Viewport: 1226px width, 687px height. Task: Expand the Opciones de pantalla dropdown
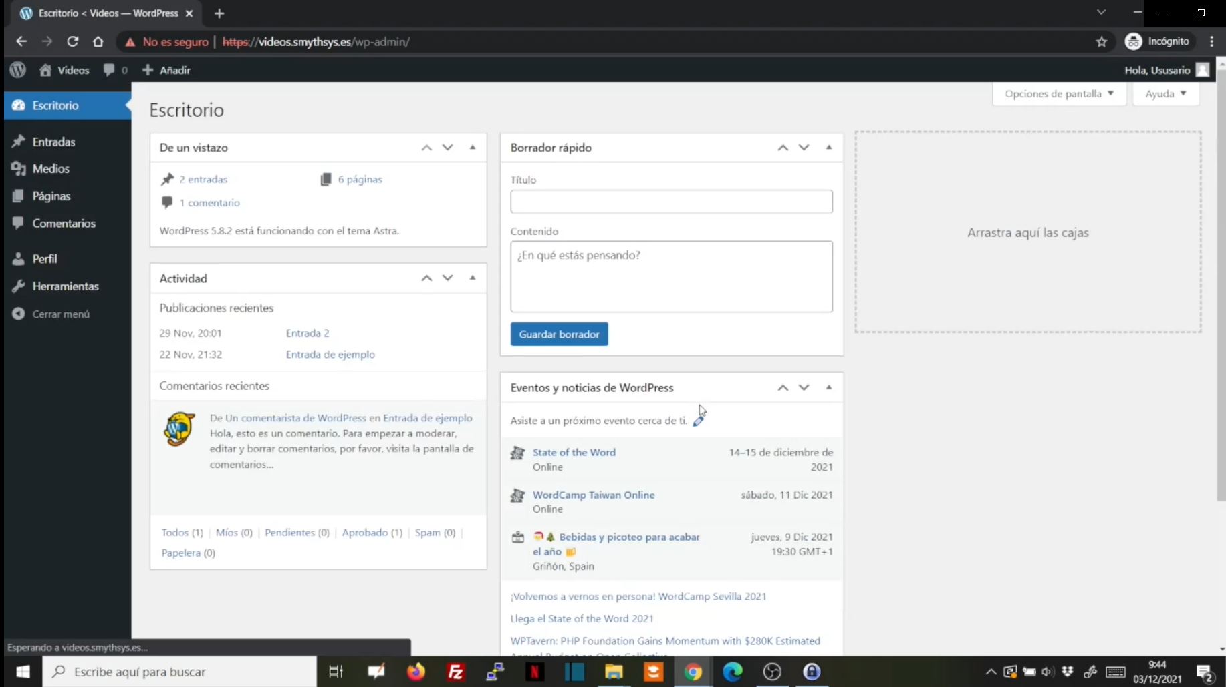(1059, 94)
